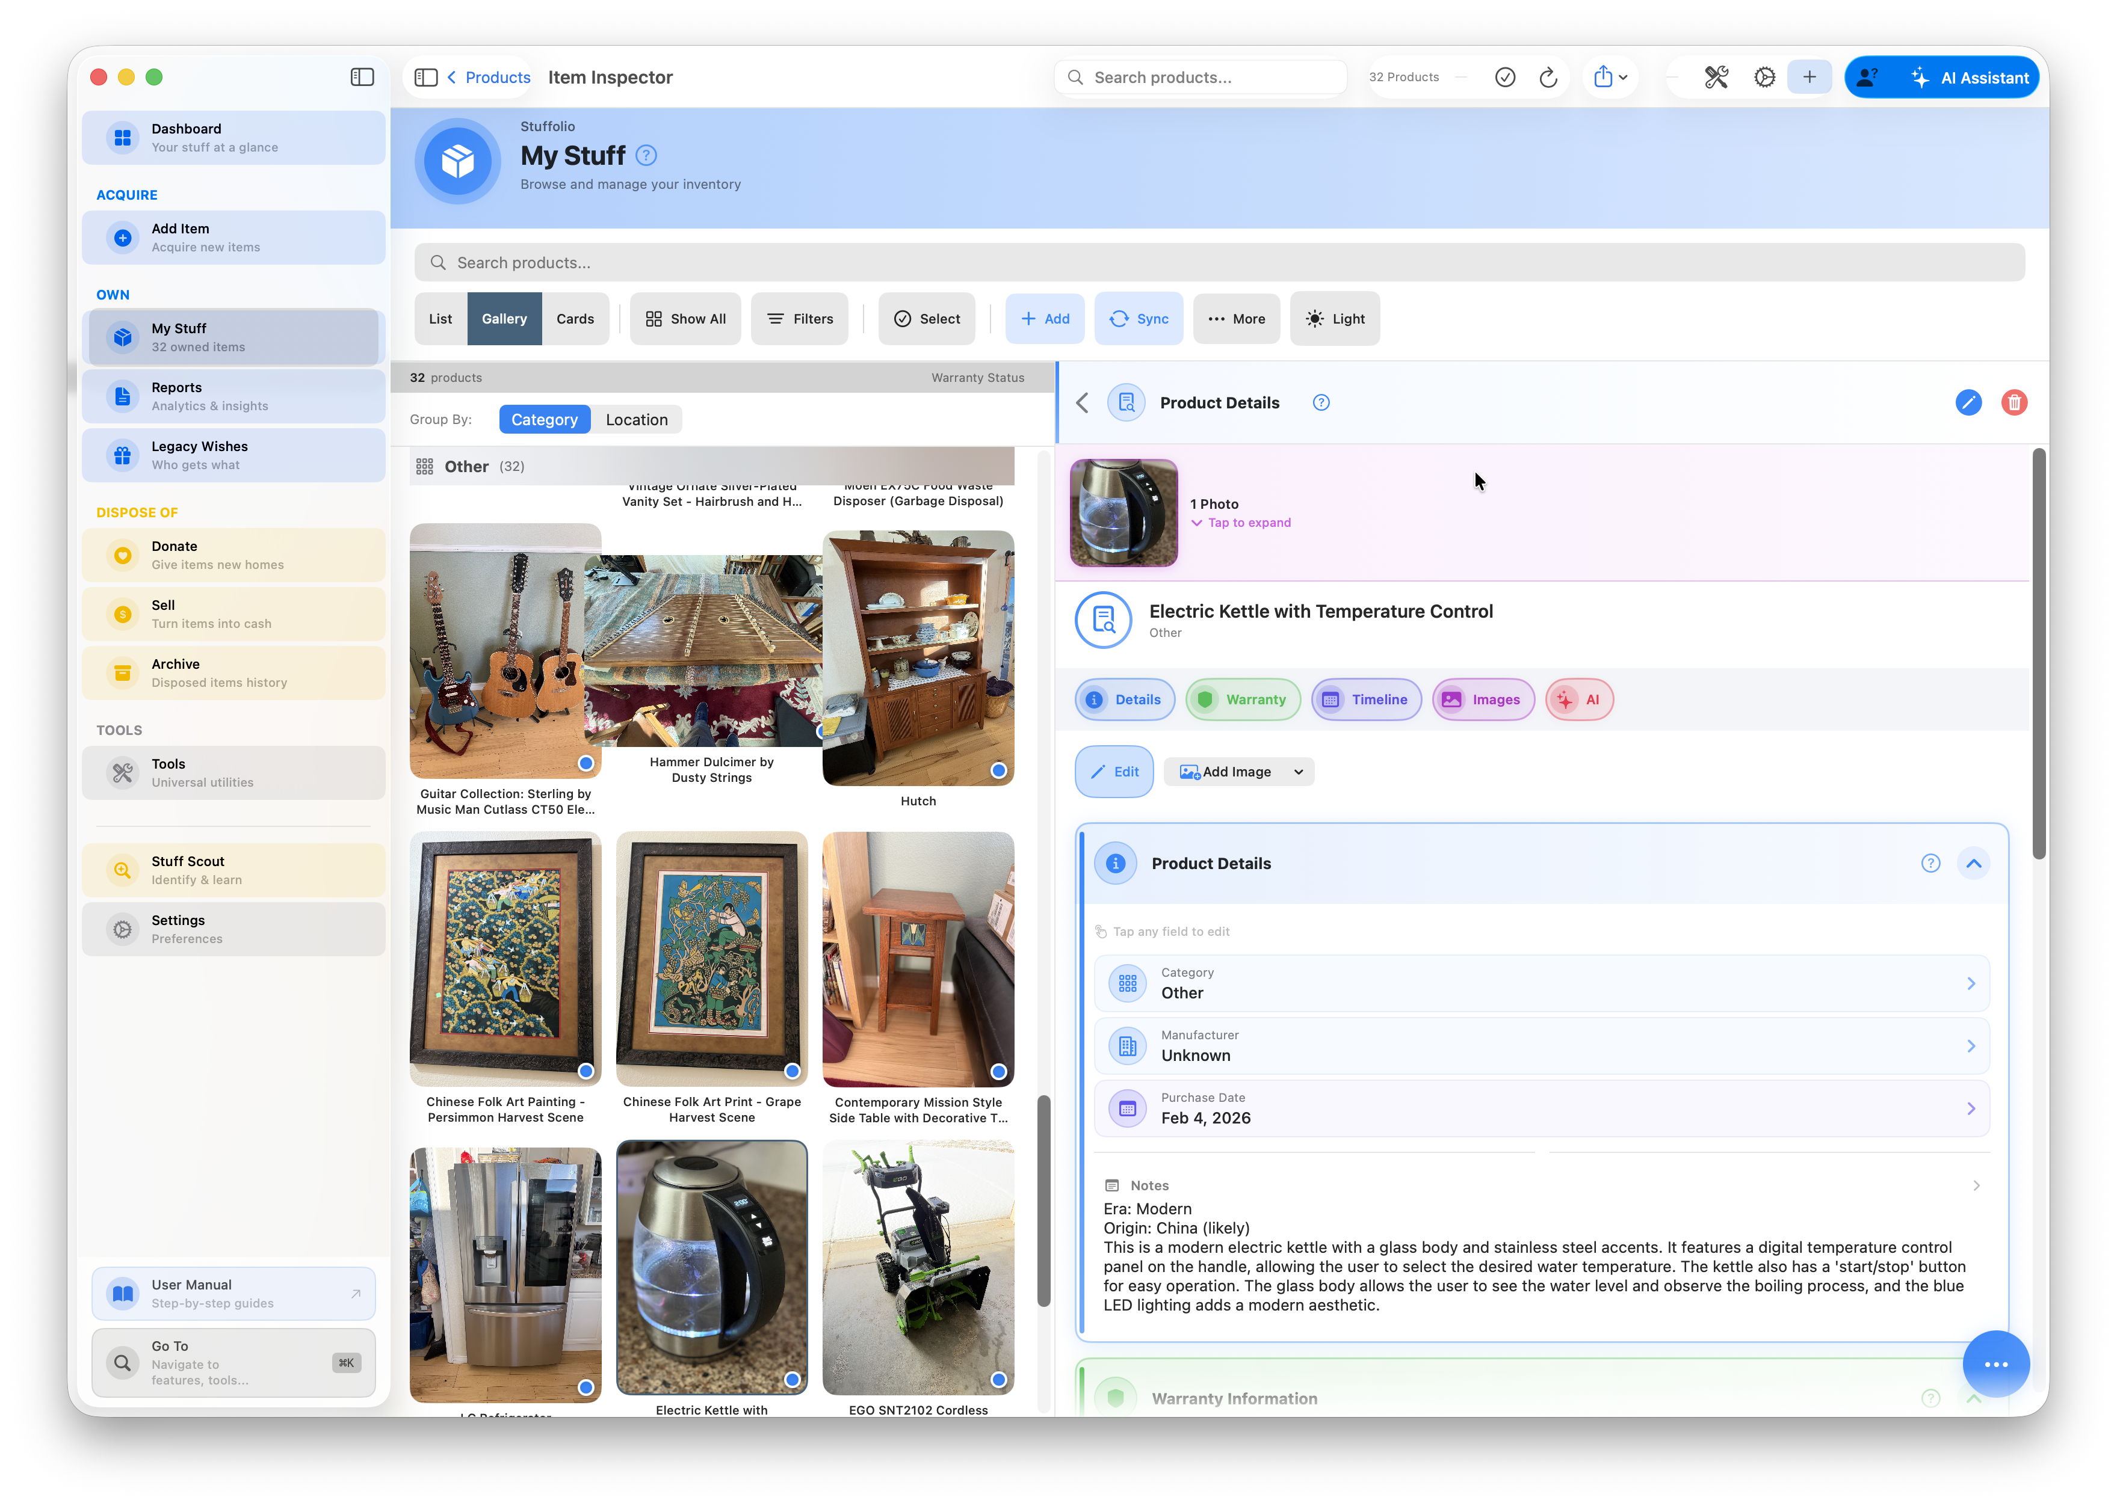Open Stuff Scout from the sidebar
The width and height of the screenshot is (2117, 1506).
[233, 869]
